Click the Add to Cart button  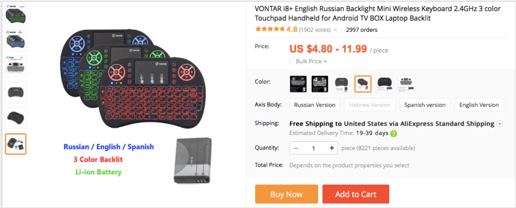[x=356, y=194]
